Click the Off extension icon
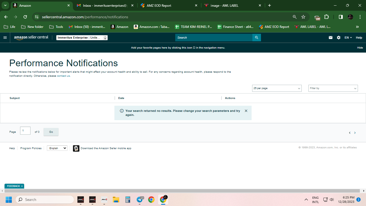The height and width of the screenshot is (206, 366). pyautogui.click(x=317, y=17)
